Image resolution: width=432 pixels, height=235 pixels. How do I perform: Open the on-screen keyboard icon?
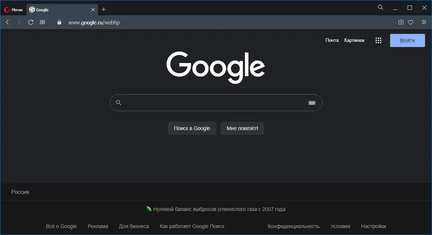pos(312,103)
